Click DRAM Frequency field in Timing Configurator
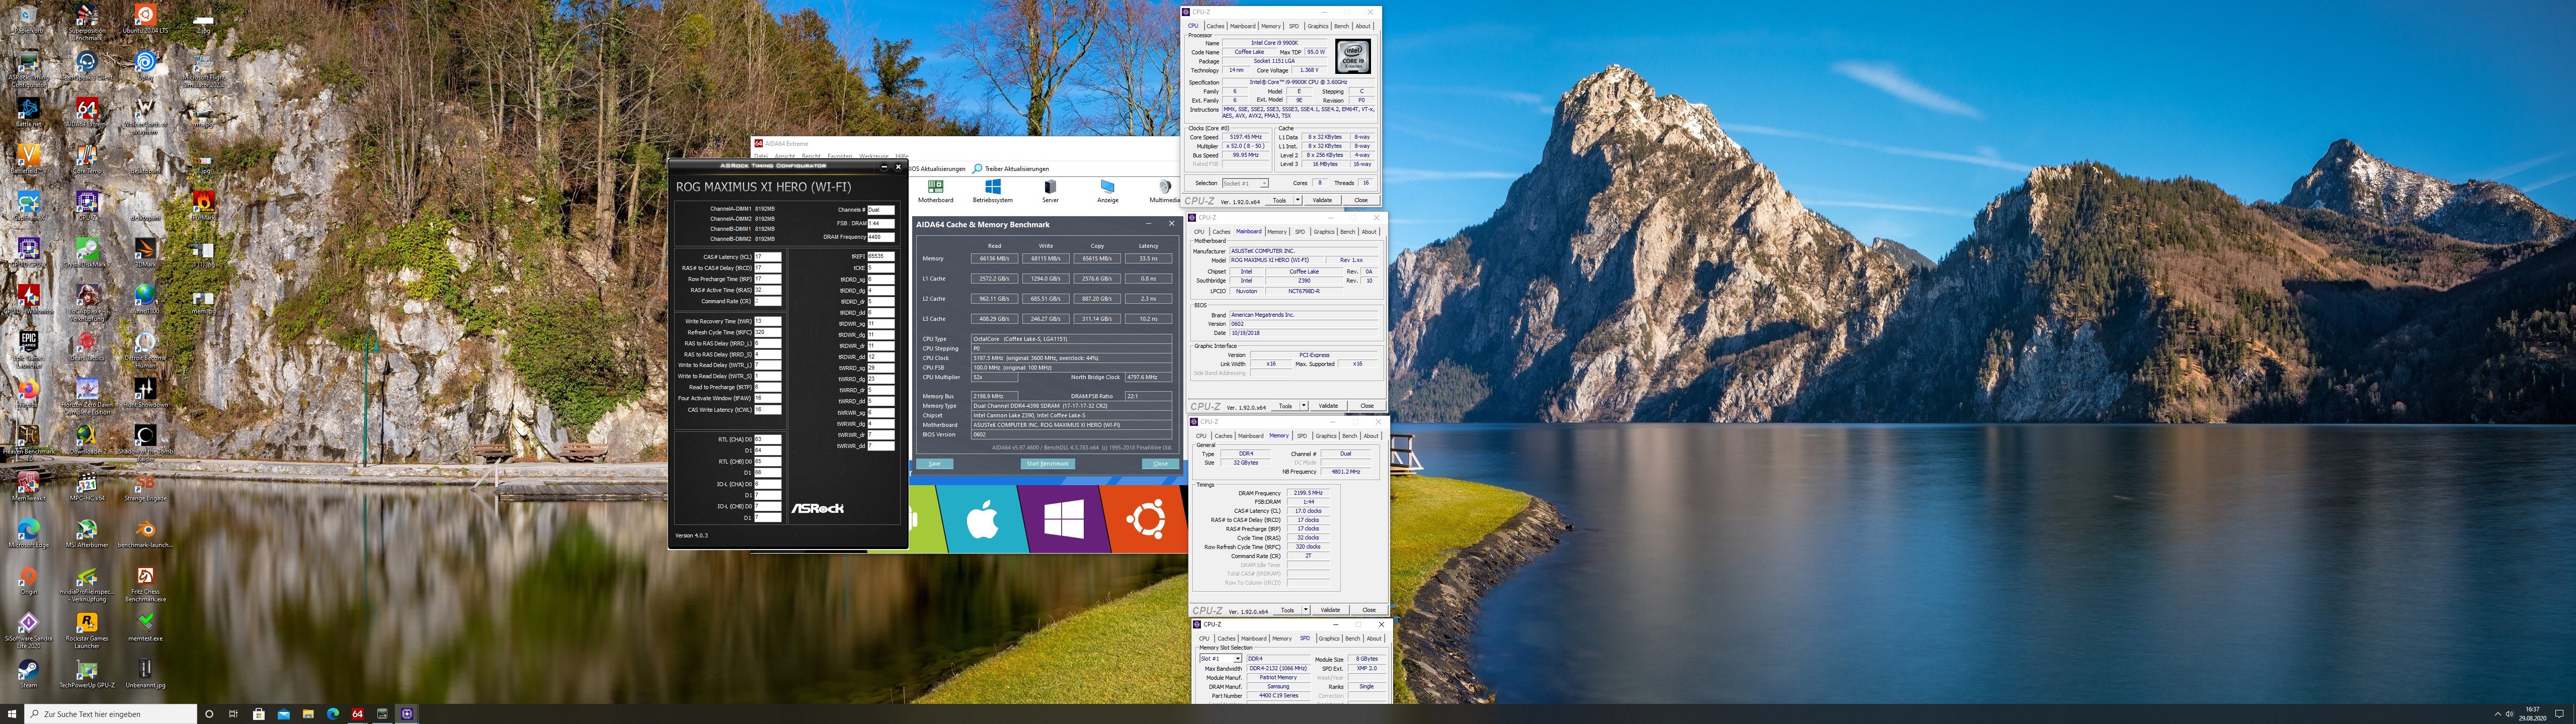 pyautogui.click(x=881, y=237)
